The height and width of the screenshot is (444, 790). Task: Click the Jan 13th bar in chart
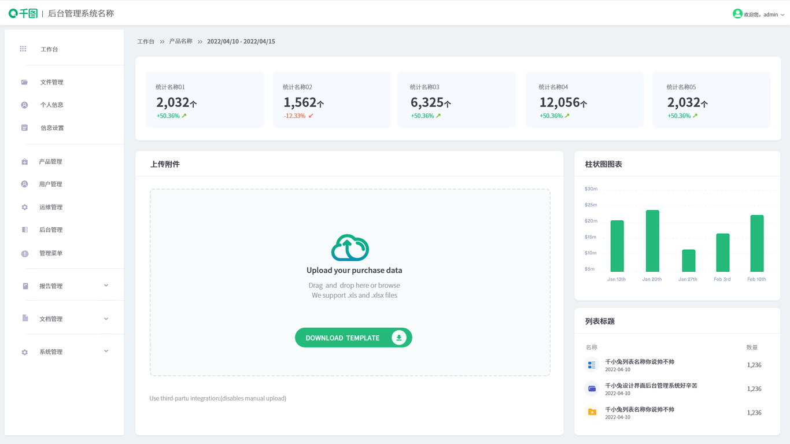click(x=617, y=246)
